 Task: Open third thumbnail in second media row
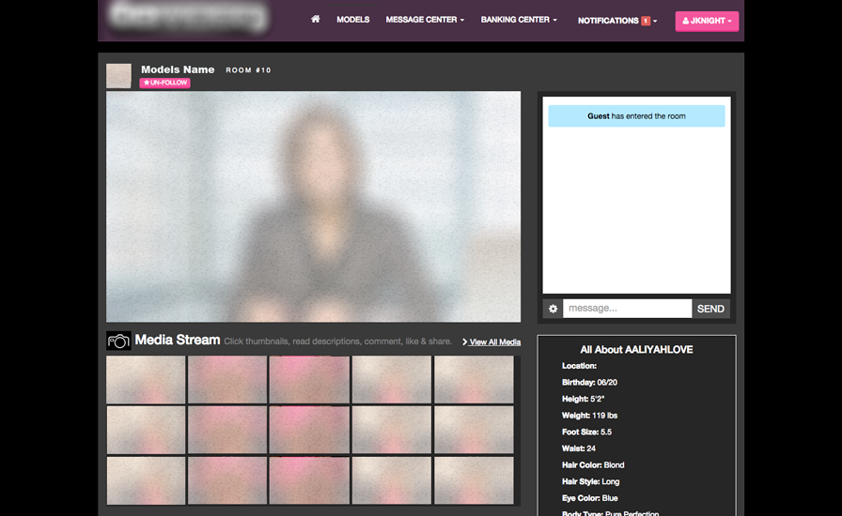tap(309, 431)
